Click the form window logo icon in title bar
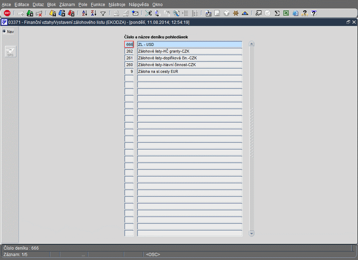 [4, 22]
